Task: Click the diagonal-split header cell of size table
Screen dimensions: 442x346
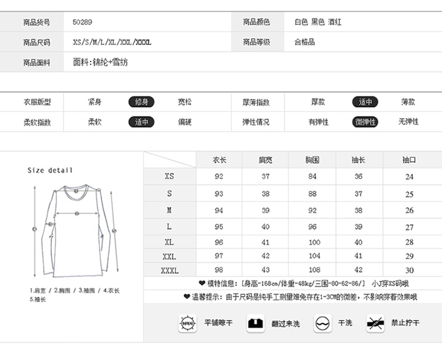Action: [x=170, y=160]
